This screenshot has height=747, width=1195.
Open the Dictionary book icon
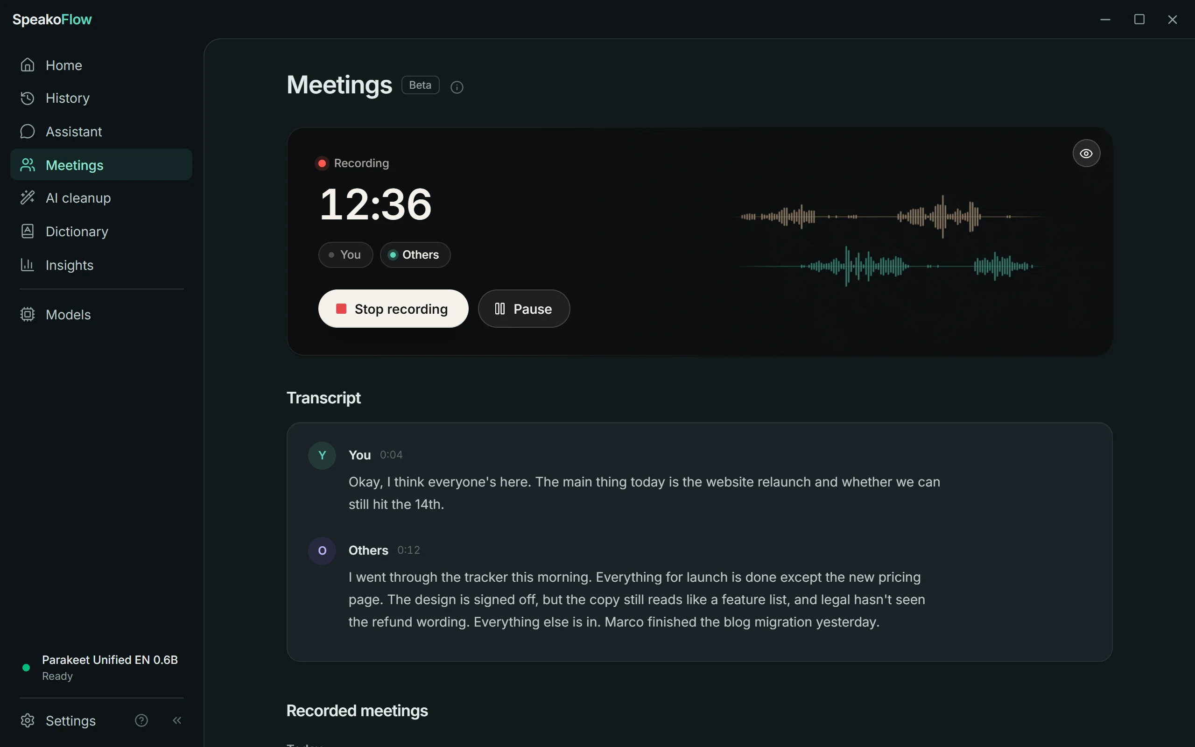[28, 231]
